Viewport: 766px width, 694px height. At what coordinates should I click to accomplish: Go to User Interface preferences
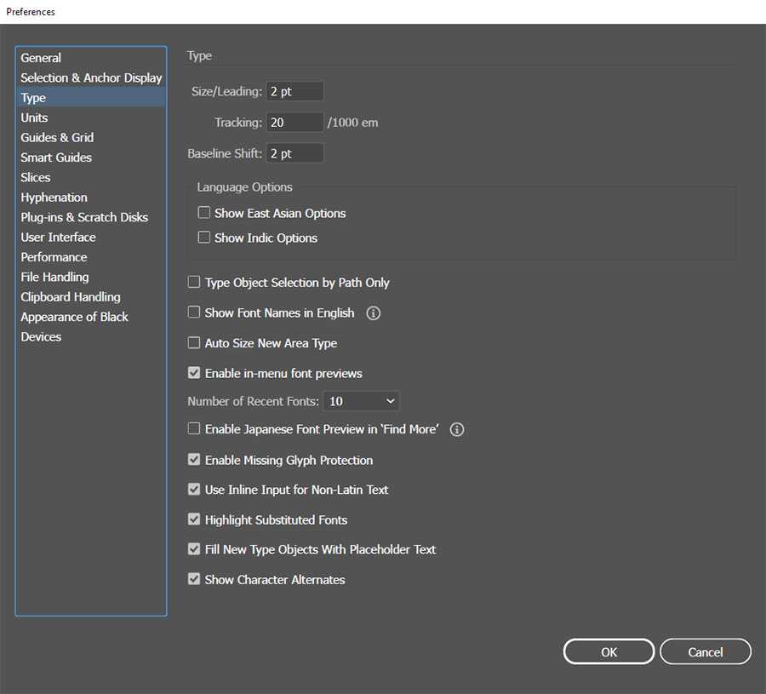58,237
